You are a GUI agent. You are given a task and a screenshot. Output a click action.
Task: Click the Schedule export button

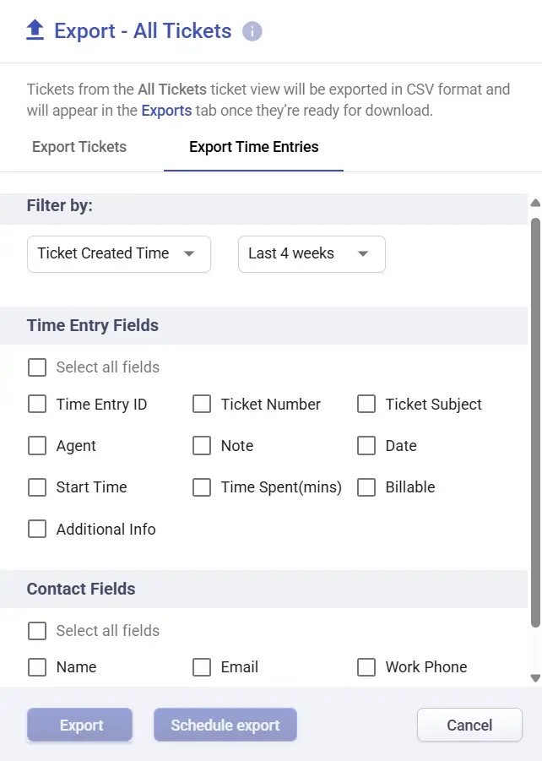click(x=225, y=725)
